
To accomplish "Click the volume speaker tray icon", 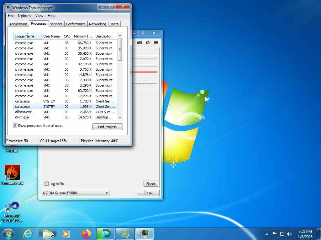I will 289,234.
